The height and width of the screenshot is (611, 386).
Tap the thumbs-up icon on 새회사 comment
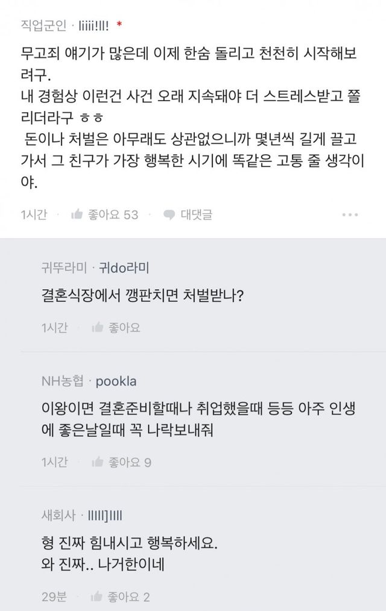(97, 597)
